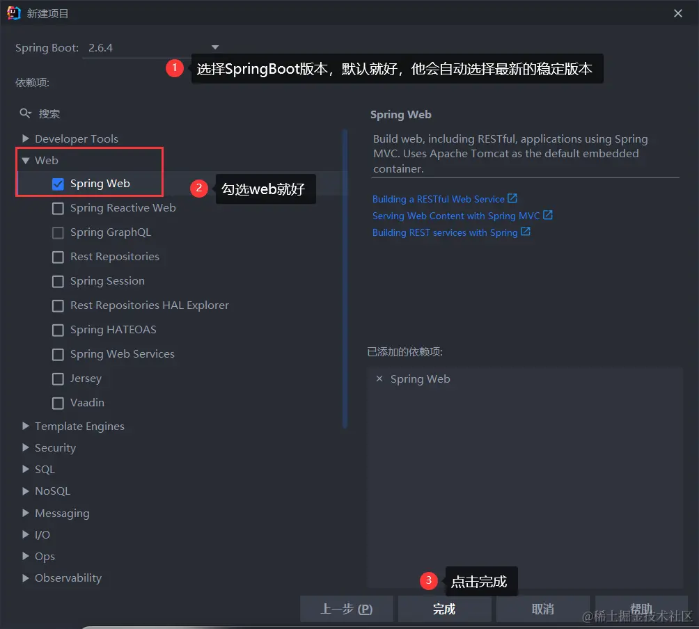Screen dimensions: 699x629
Task: Click the Spring Reactive Web label
Action: (x=123, y=208)
